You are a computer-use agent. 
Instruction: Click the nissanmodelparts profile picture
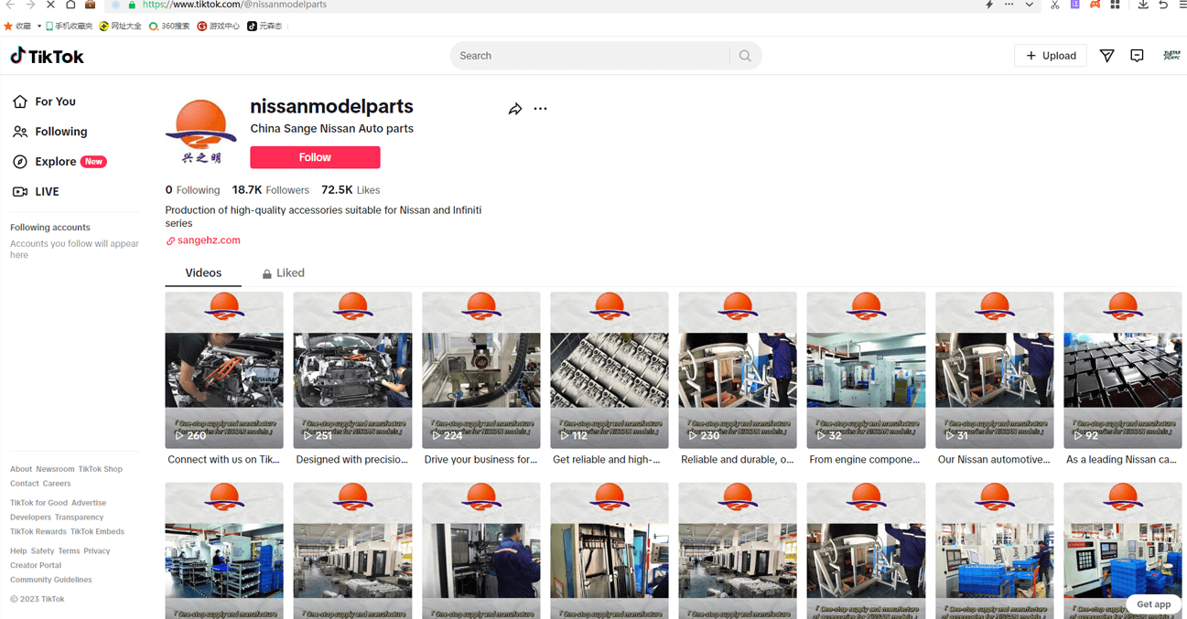(x=200, y=131)
